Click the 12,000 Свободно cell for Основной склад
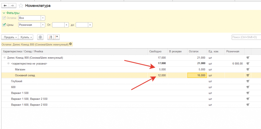 coord(158,75)
